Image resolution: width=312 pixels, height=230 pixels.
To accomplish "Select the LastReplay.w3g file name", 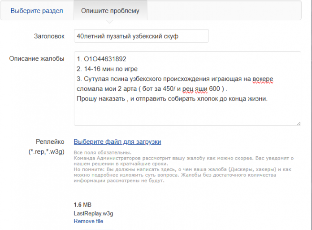I will [93, 213].
